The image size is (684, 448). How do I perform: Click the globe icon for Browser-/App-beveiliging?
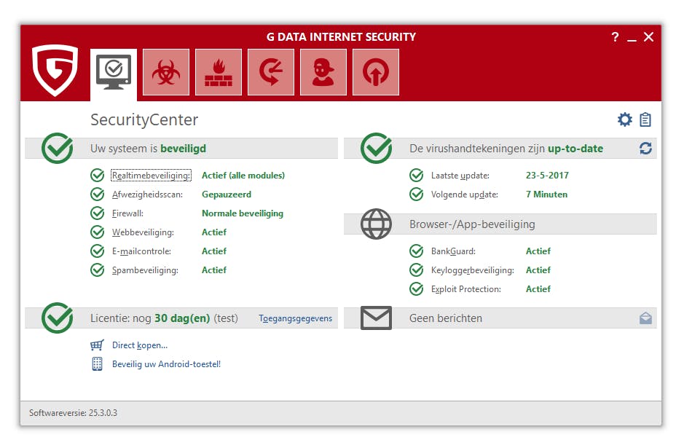coord(376,224)
